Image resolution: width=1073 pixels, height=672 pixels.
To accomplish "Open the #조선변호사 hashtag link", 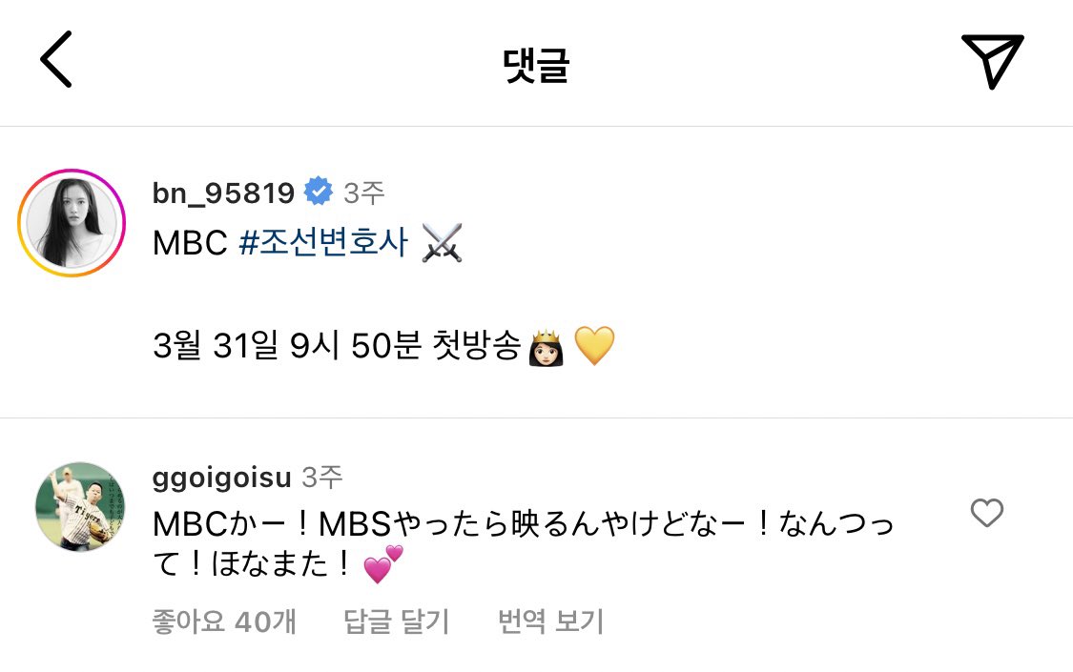I will [x=323, y=242].
